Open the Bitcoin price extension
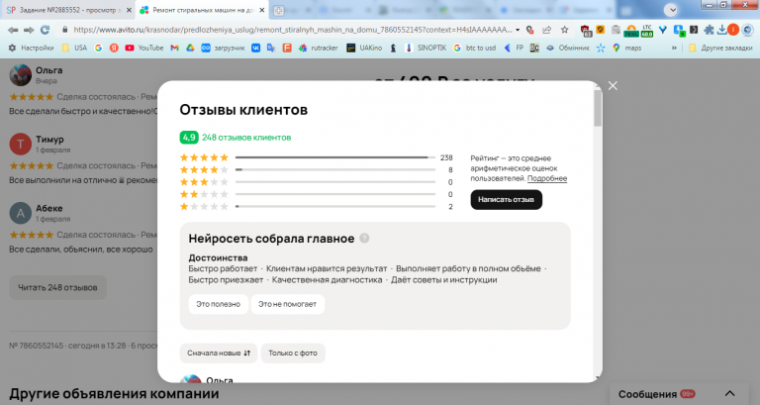The width and height of the screenshot is (760, 405). pos(631,31)
